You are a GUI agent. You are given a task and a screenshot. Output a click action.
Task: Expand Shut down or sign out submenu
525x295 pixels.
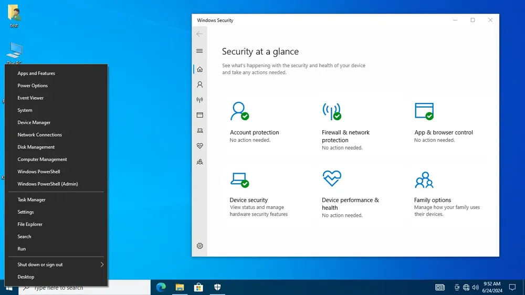56,265
